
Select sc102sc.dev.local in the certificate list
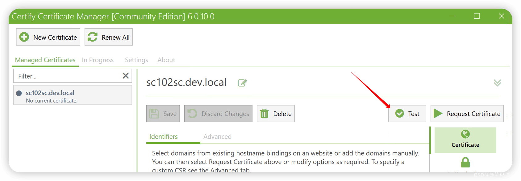73,95
